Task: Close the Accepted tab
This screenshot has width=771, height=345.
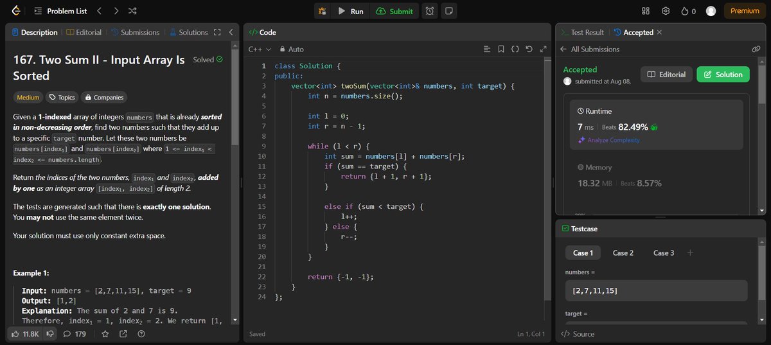Action: tap(659, 32)
